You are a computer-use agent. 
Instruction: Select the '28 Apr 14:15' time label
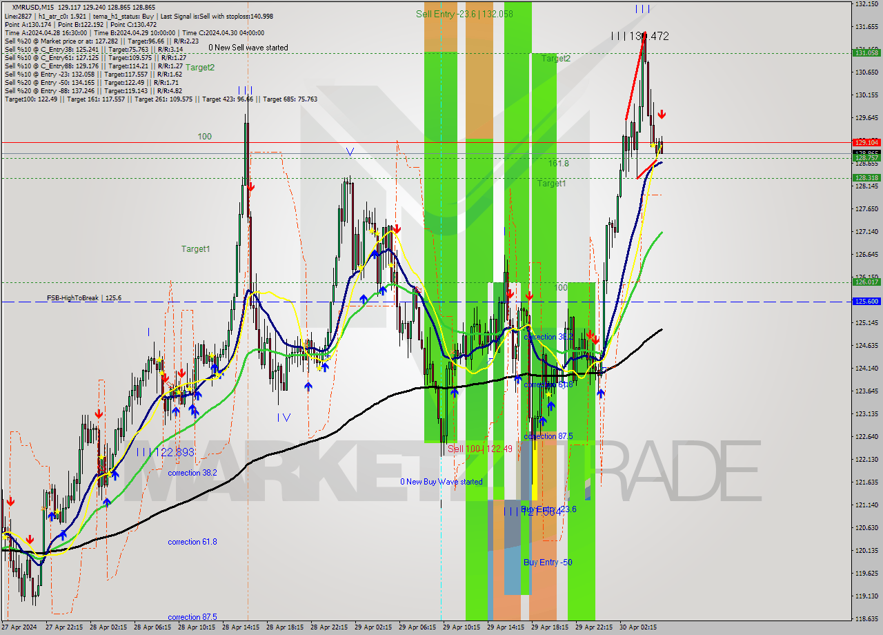point(241,628)
